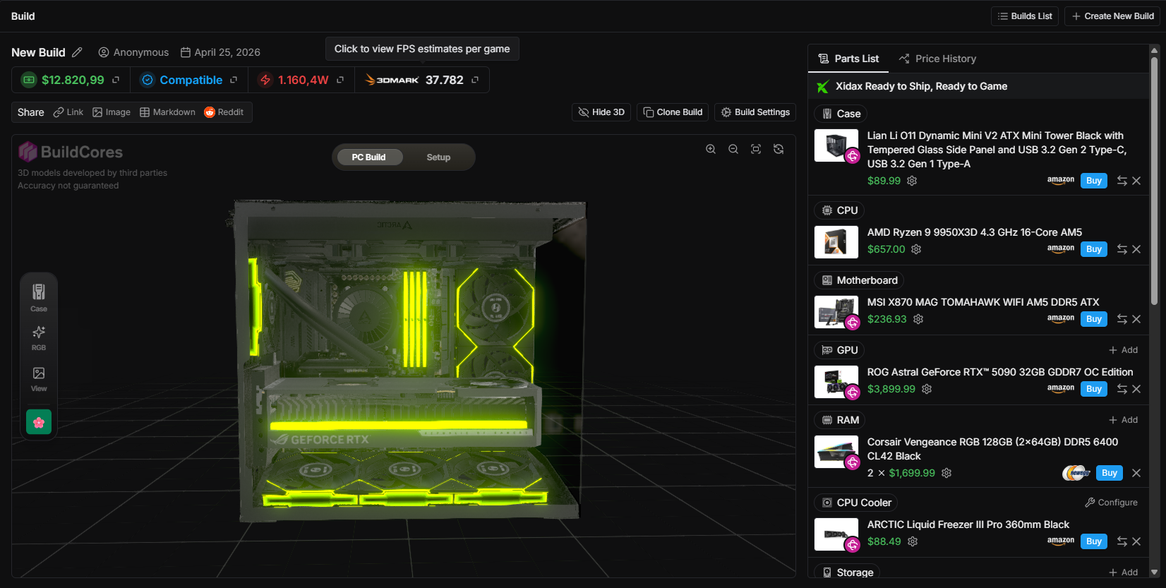1166x588 pixels.
Task: Click the Clone Build button
Action: click(x=673, y=112)
